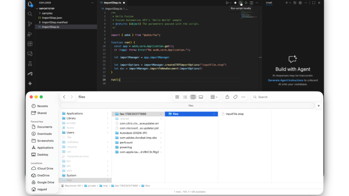Open the Source Control view
349x196 pixels.
(x=30, y=24)
